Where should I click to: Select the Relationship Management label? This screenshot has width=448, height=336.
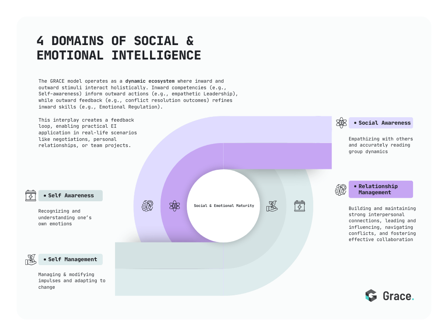[381, 189]
